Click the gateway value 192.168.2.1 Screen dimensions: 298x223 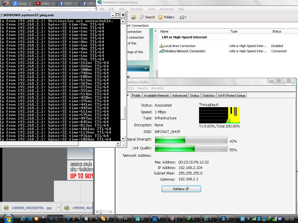point(188,179)
